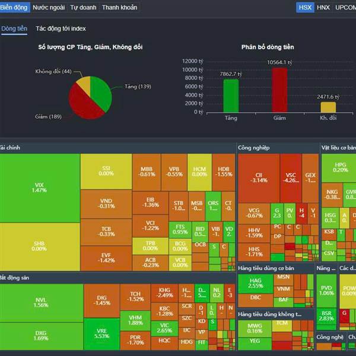Click Hàng tiêu dùng không t... header
Screen dimensions: 356x356
click(x=275, y=314)
